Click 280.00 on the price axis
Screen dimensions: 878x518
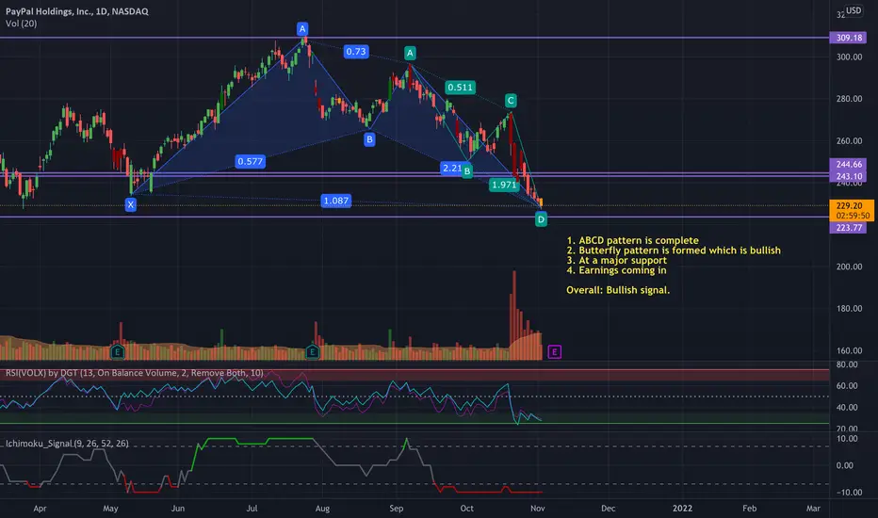pos(850,99)
